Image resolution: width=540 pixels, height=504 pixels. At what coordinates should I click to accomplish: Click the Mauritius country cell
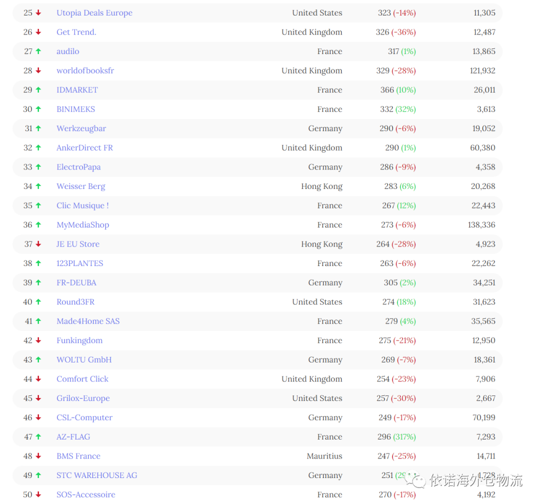click(324, 456)
